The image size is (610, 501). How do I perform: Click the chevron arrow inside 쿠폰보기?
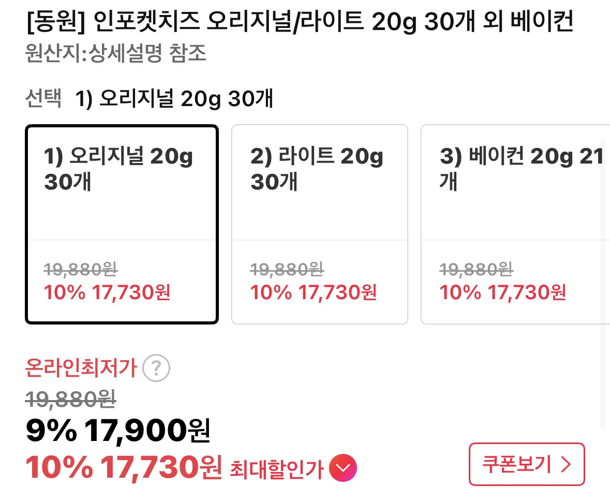(x=566, y=465)
